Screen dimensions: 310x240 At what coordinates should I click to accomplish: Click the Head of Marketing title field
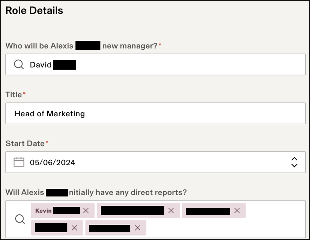pos(155,113)
